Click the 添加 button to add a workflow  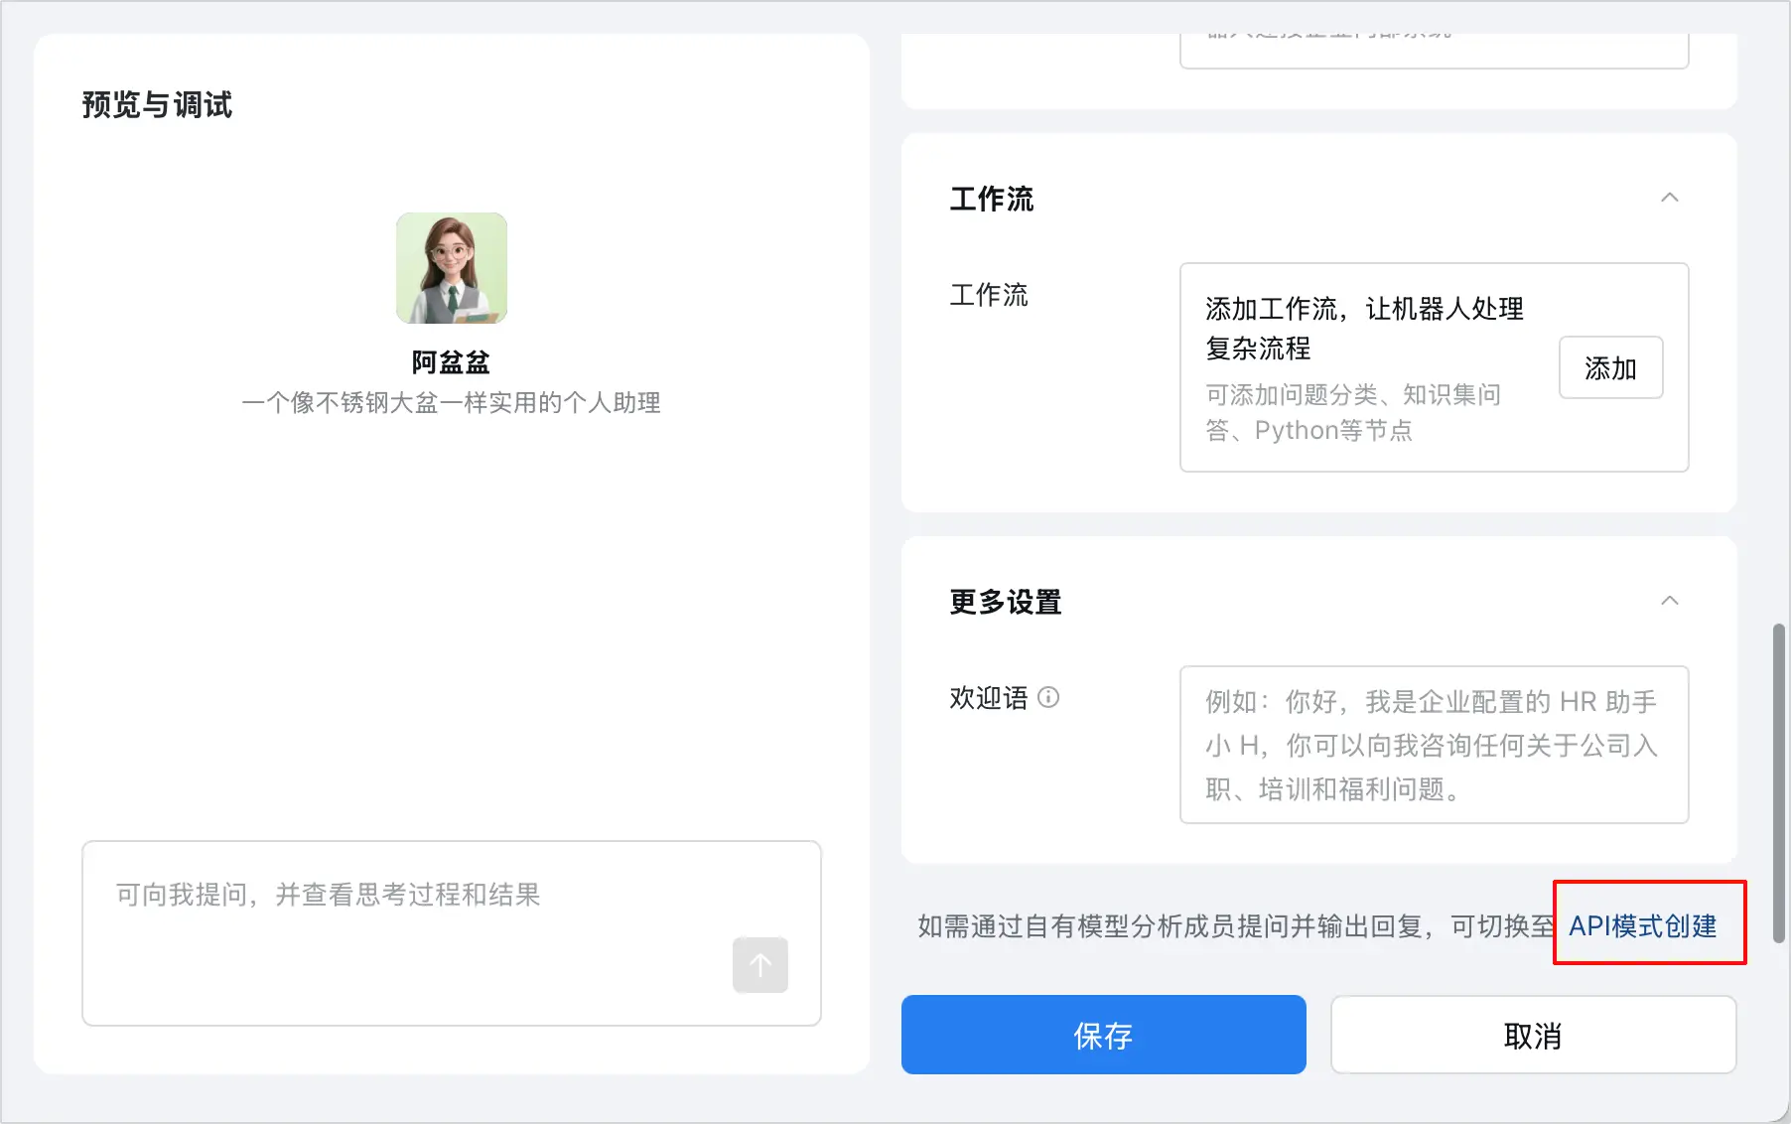[1610, 367]
